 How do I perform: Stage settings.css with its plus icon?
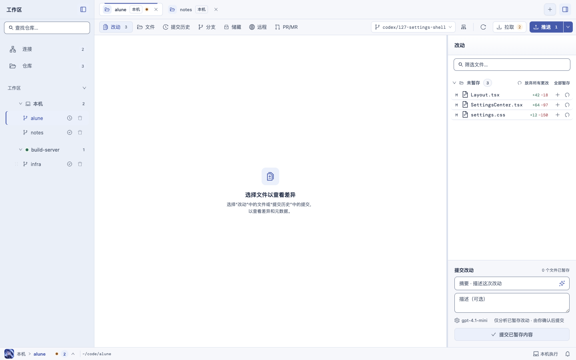click(x=558, y=115)
